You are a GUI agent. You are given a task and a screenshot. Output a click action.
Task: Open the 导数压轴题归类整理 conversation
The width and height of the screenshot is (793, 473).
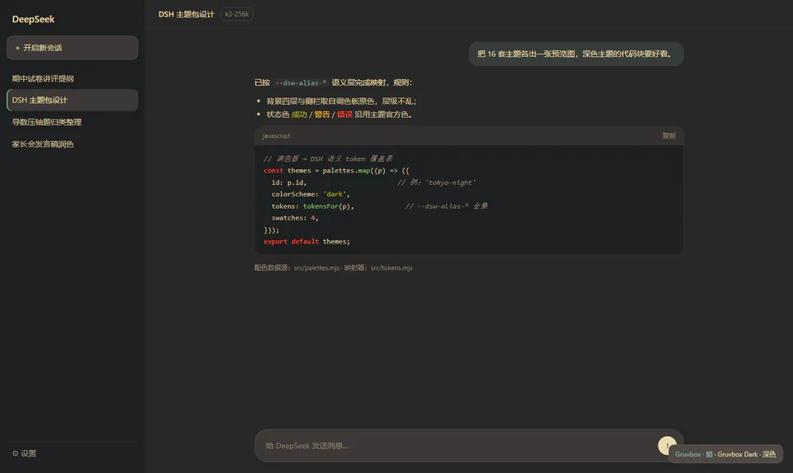(73, 122)
